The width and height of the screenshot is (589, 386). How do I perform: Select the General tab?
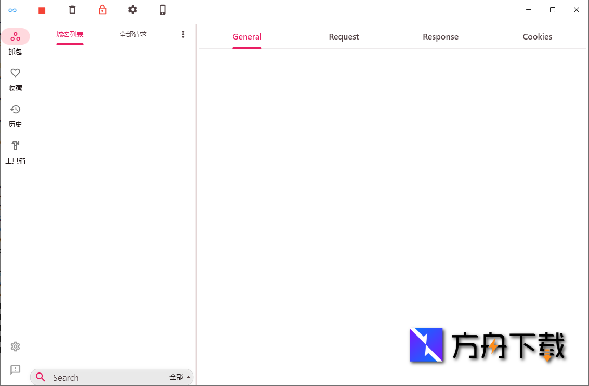247,36
